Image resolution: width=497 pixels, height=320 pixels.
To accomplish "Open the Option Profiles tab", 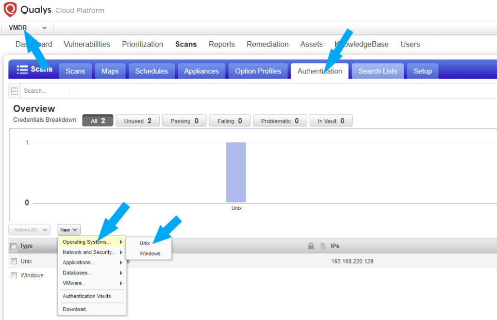I will [258, 71].
